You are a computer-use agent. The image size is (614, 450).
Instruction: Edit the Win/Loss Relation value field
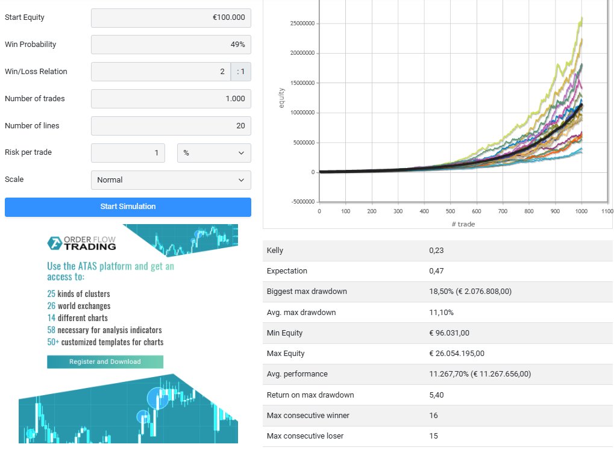[x=161, y=72]
